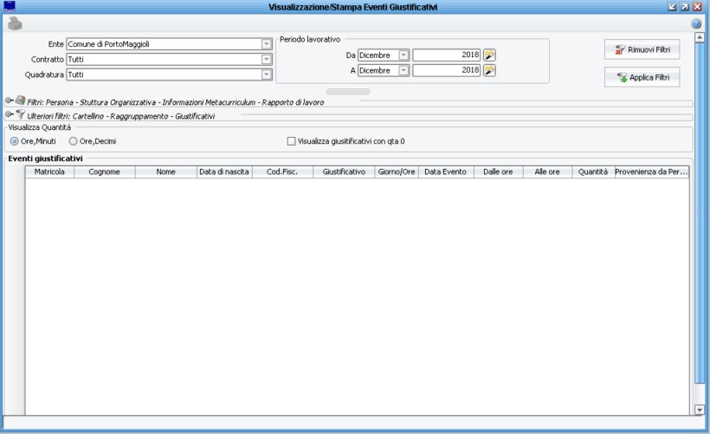Viewport: 710px width, 434px height.
Task: Click the A year input field
Action: point(447,71)
